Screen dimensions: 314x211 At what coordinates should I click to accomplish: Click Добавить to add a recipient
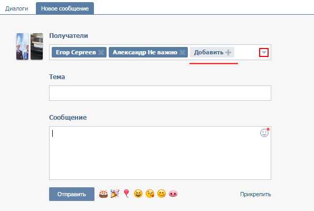pos(212,52)
